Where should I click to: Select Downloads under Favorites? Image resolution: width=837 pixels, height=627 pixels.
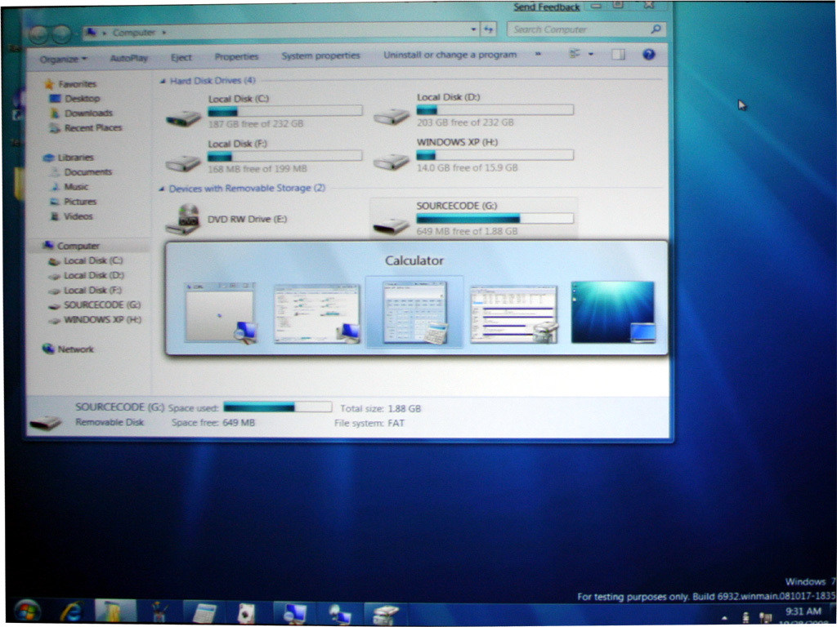click(88, 113)
